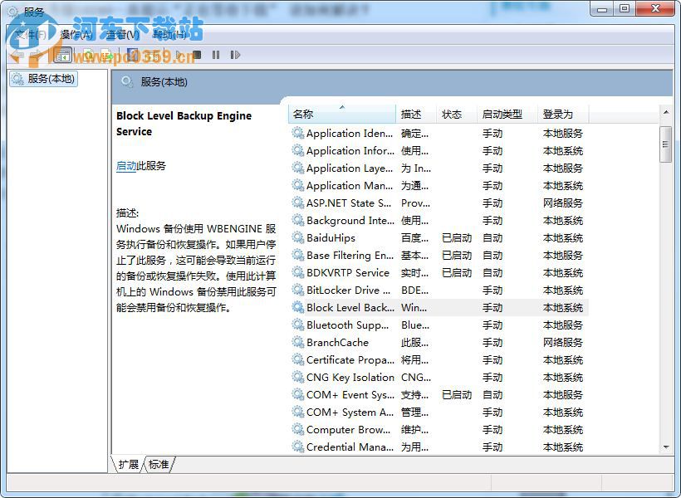Screen dimensions: 681x498
Task: Click the Stop Service icon
Action: 197,55
